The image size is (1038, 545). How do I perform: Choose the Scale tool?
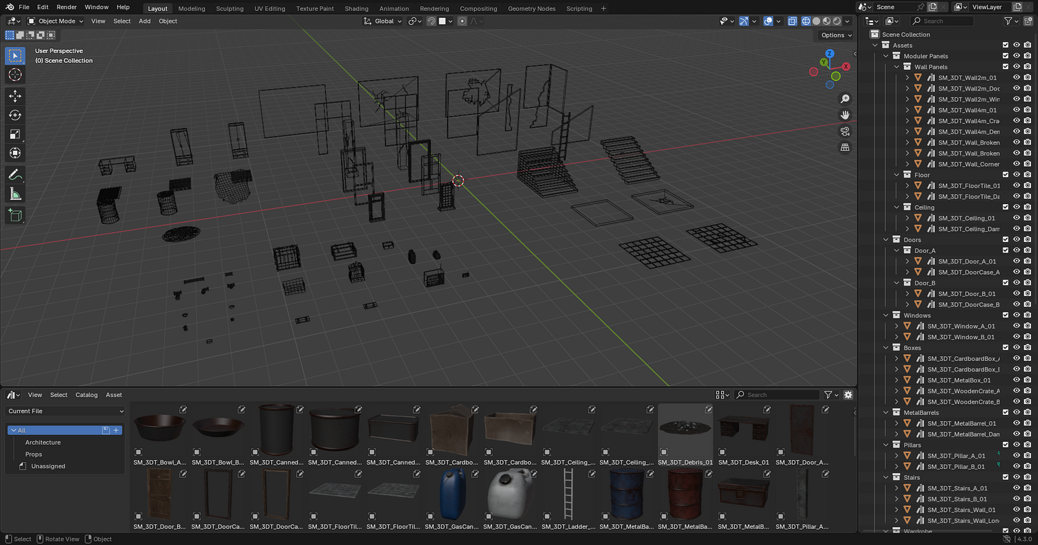(15, 134)
